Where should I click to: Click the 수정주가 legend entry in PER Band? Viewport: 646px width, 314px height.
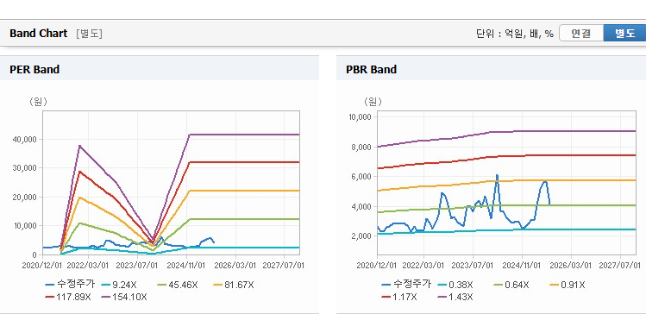(70, 285)
